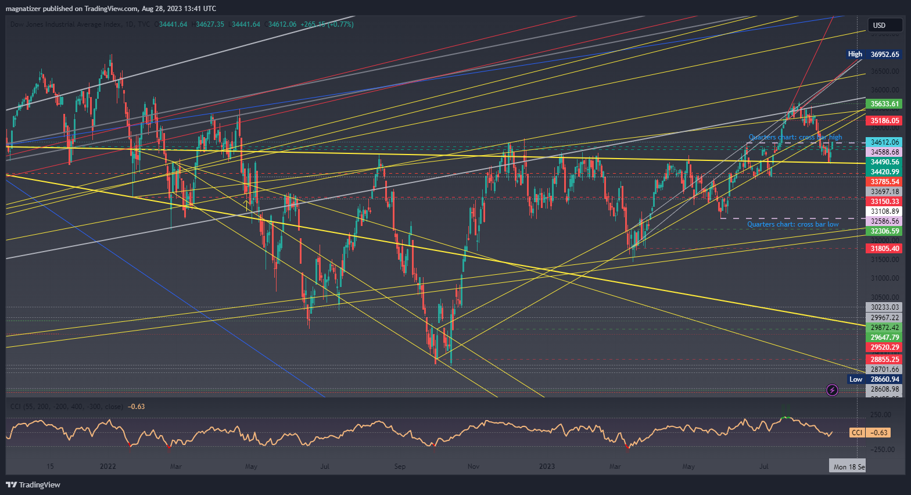911x495 pixels.
Task: Click the TradingView logo at bottom left
Action: (33, 485)
